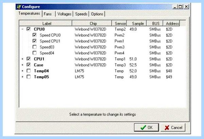Click sample value 52,5 in Case row

coord(133,65)
